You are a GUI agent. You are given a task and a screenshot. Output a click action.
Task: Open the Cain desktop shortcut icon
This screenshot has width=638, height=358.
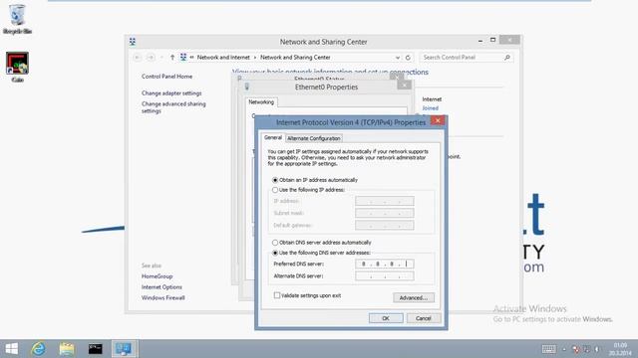[x=17, y=67]
